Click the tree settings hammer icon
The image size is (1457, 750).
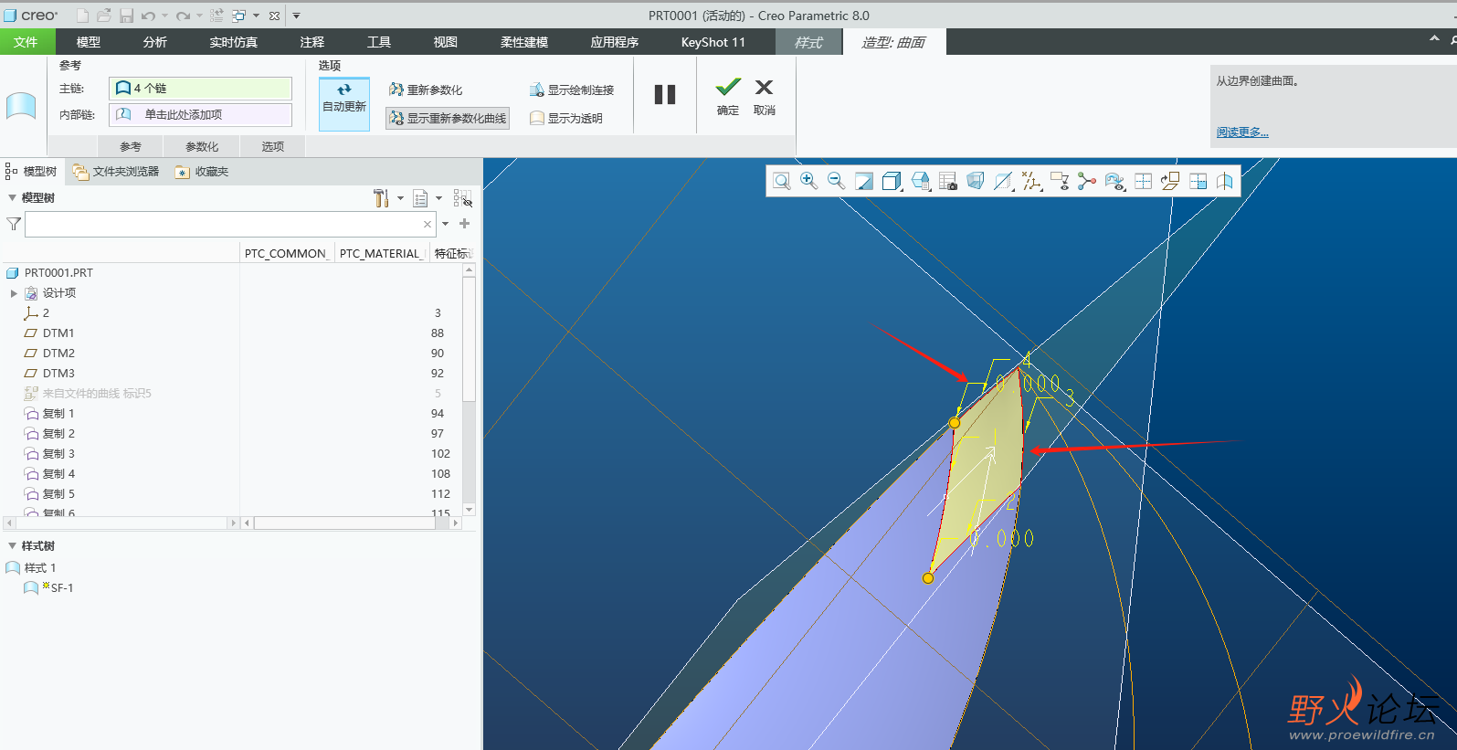[381, 198]
